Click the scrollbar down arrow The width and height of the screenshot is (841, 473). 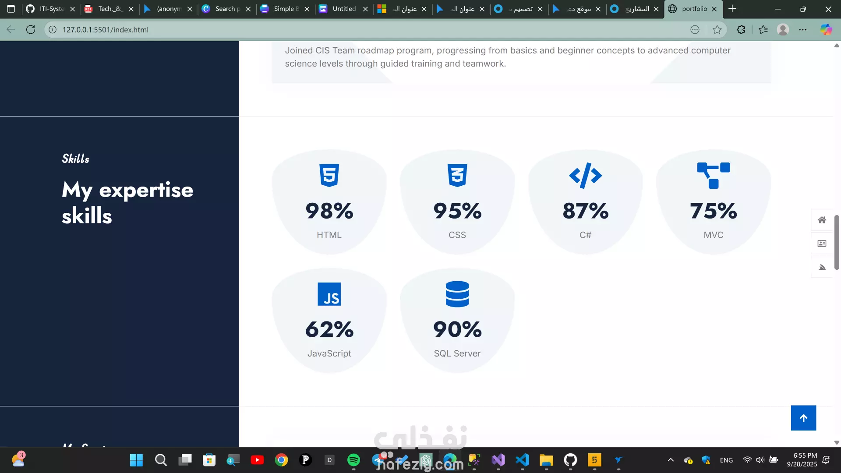point(837,442)
